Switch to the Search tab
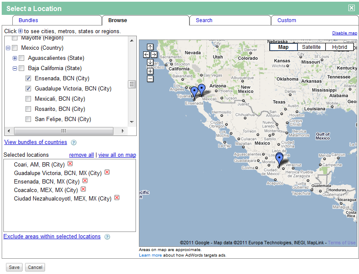This screenshot has width=359, height=274. pyautogui.click(x=204, y=20)
